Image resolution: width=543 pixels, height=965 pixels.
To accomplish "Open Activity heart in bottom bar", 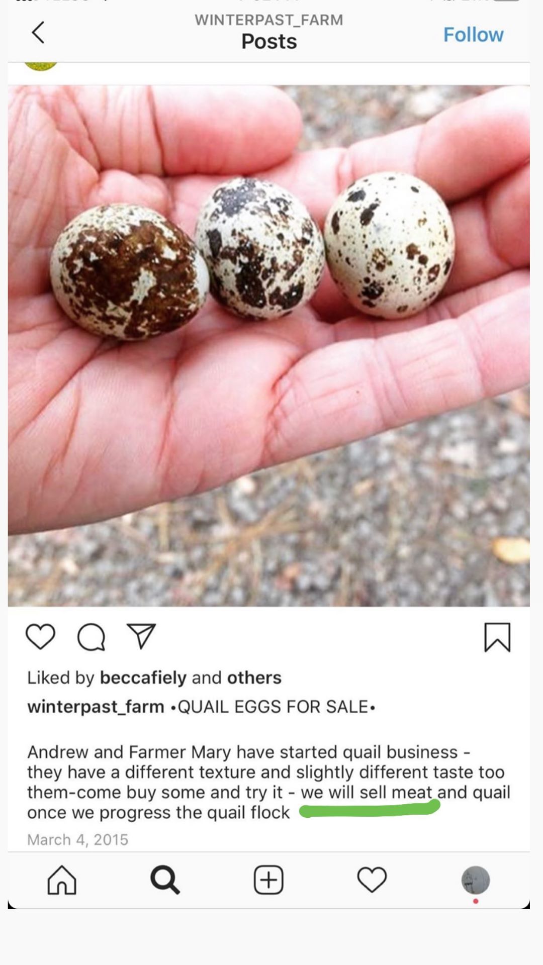I will pyautogui.click(x=372, y=880).
